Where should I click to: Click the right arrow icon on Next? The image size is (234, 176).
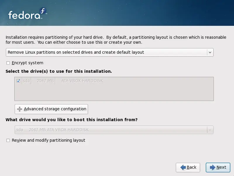tap(213, 167)
